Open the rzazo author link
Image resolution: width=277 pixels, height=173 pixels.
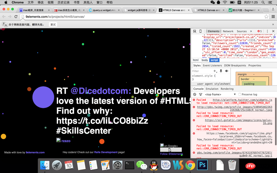point(66,141)
